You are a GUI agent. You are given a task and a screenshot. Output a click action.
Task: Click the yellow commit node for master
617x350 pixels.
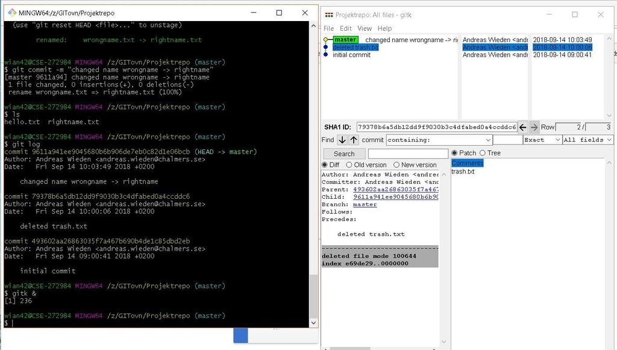(325, 40)
